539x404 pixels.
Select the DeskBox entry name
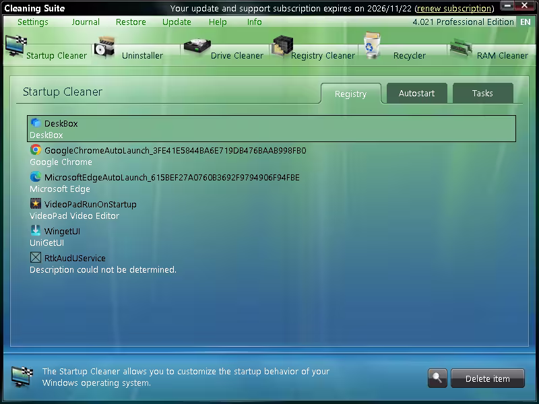click(x=61, y=123)
